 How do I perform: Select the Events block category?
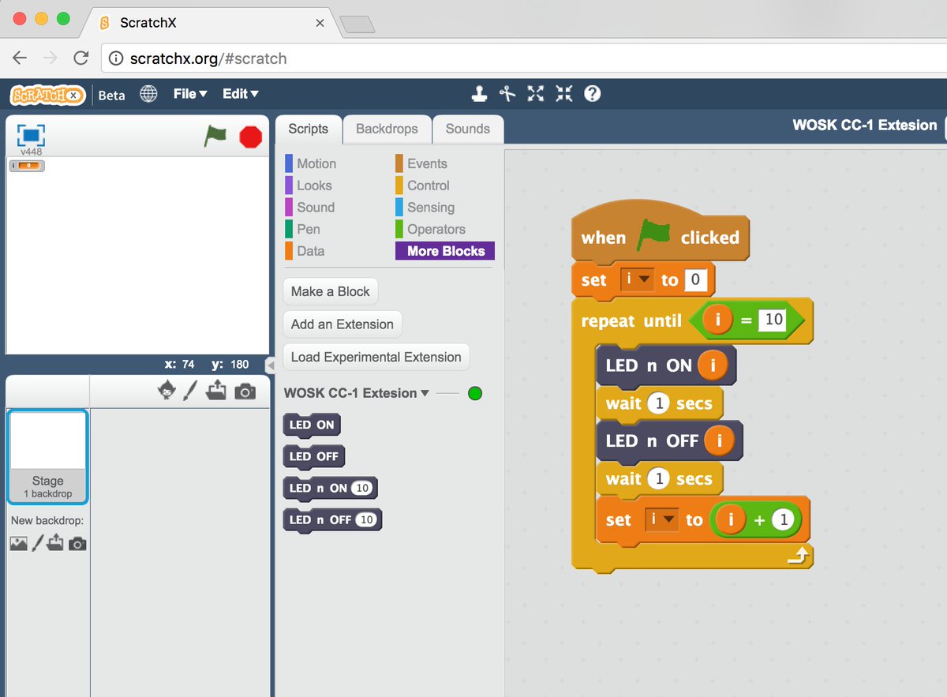427,164
